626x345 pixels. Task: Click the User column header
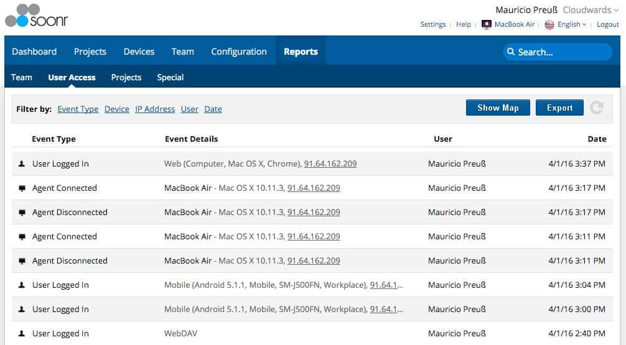[443, 139]
